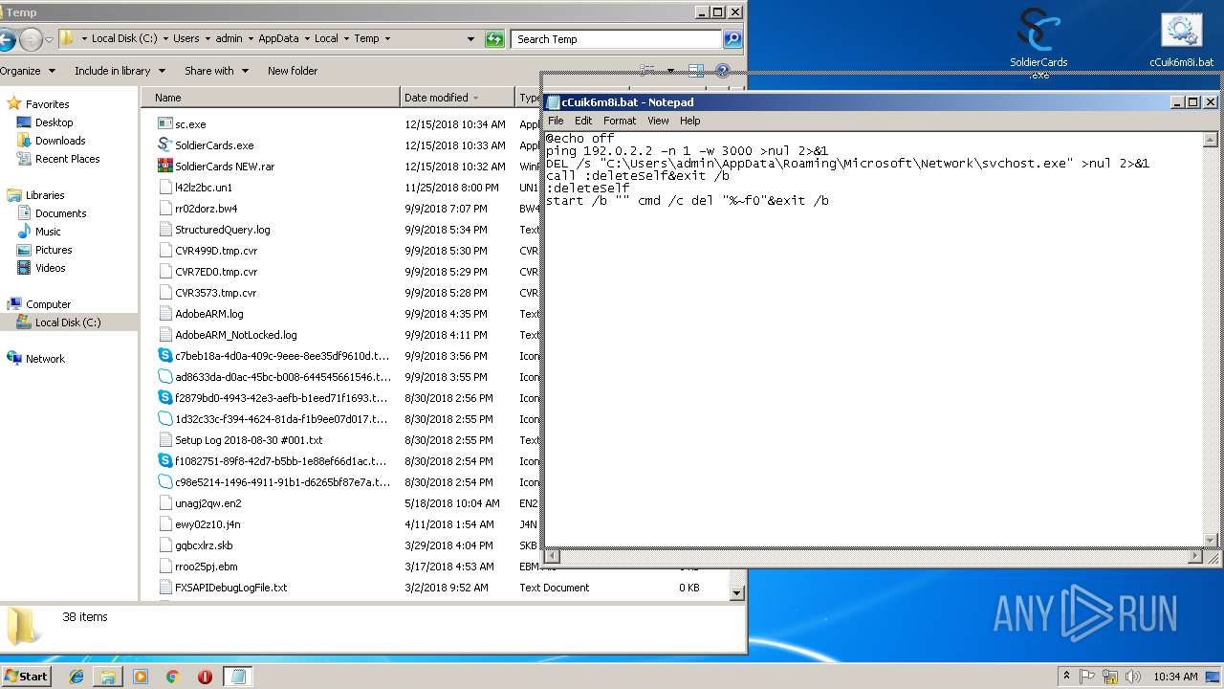The height and width of the screenshot is (689, 1224).
Task: Launch Windows Media Player from taskbar
Action: 141,677
